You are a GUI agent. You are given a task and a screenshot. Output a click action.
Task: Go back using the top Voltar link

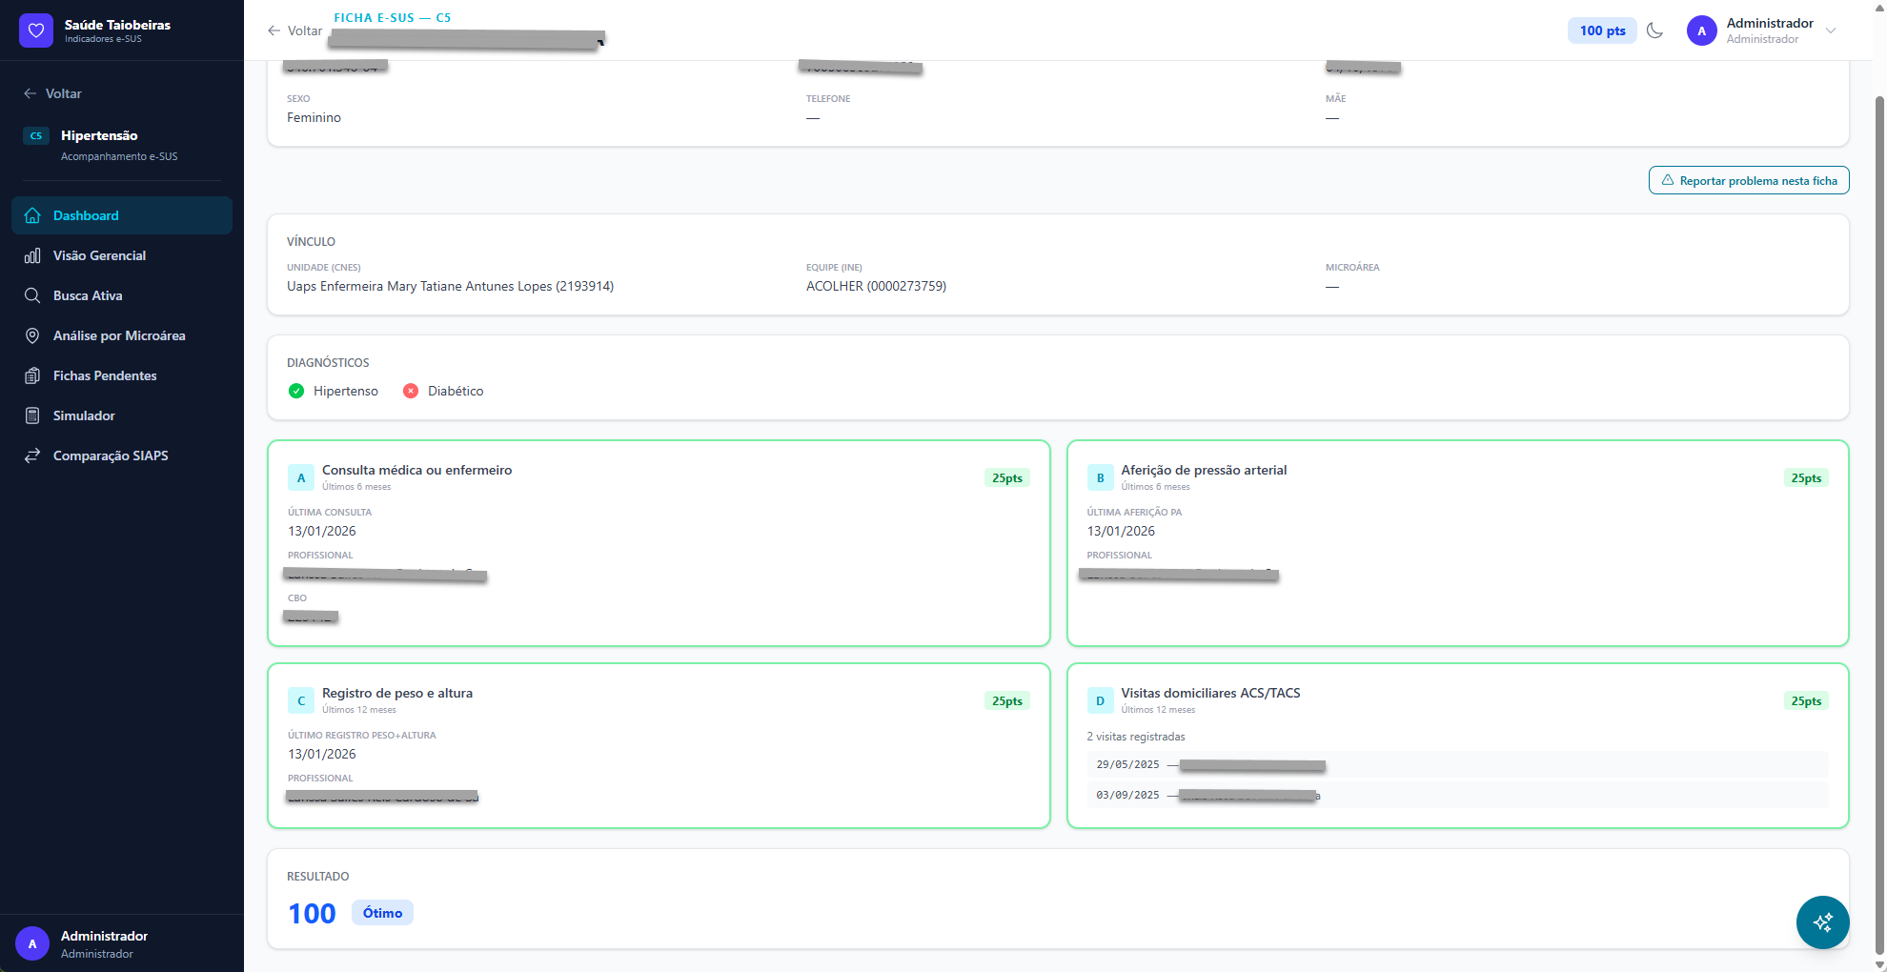point(295,30)
